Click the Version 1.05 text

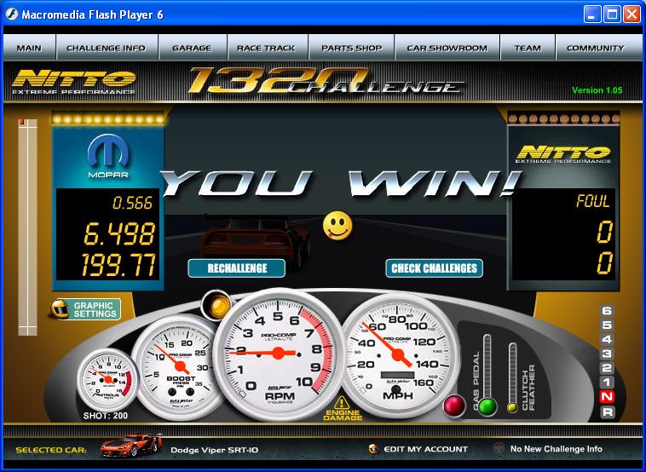point(597,90)
